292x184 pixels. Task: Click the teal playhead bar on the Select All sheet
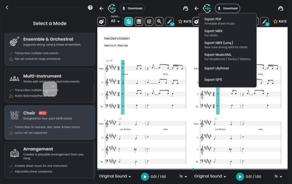pos(122,87)
